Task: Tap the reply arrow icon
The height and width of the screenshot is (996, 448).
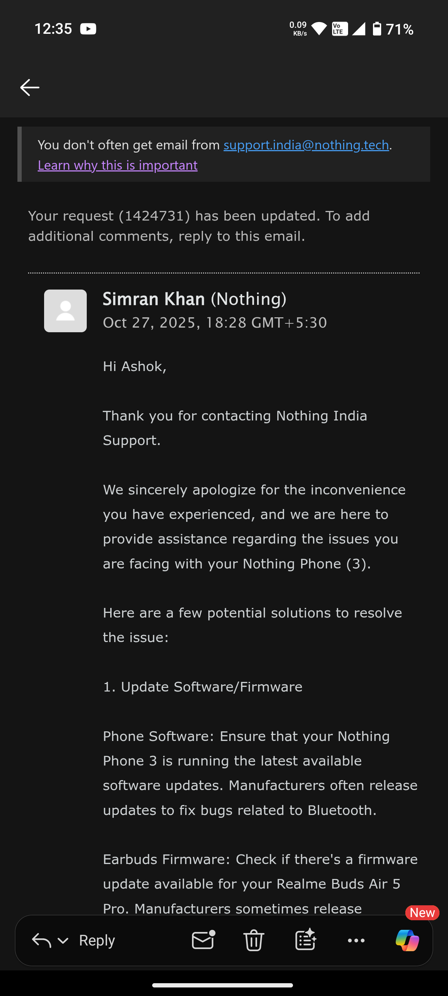Action: (41, 940)
